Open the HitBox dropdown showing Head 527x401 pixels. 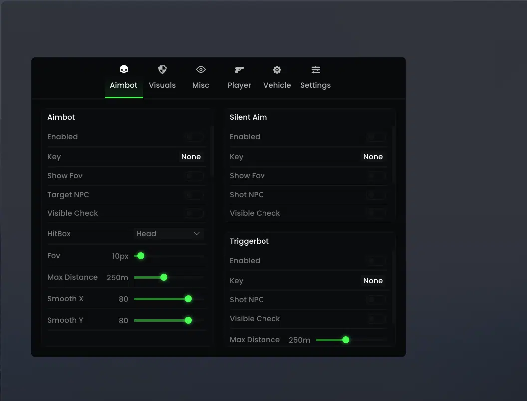point(168,234)
